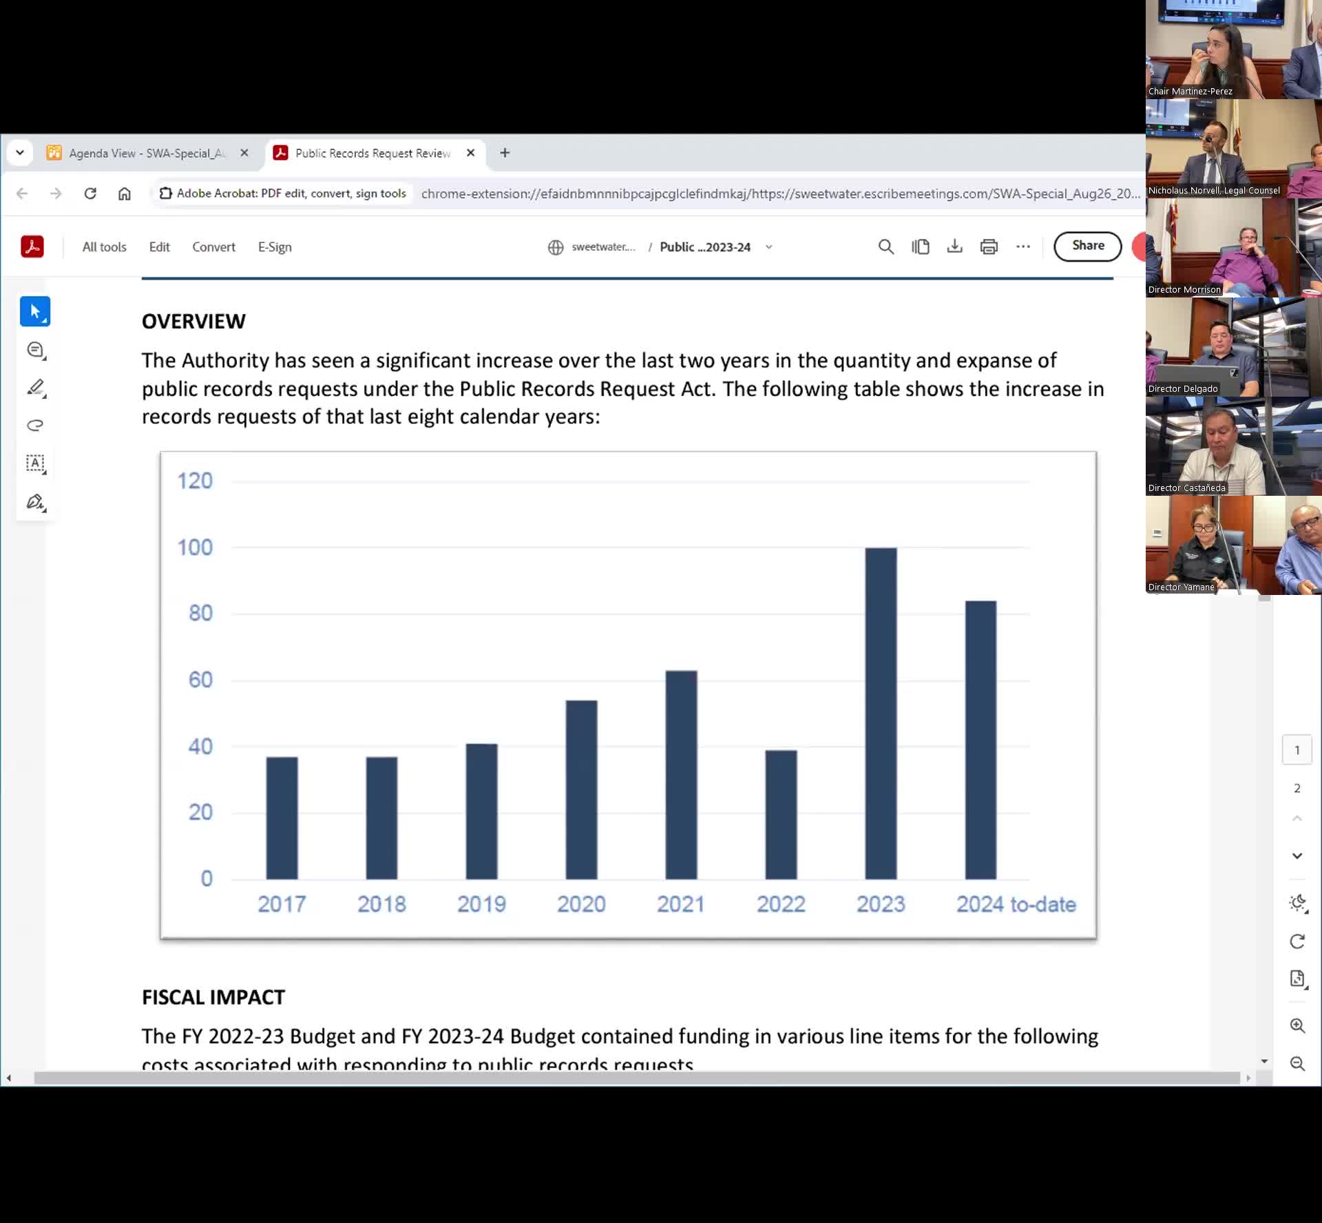1322x1223 pixels.
Task: Print the document
Action: pyautogui.click(x=989, y=247)
